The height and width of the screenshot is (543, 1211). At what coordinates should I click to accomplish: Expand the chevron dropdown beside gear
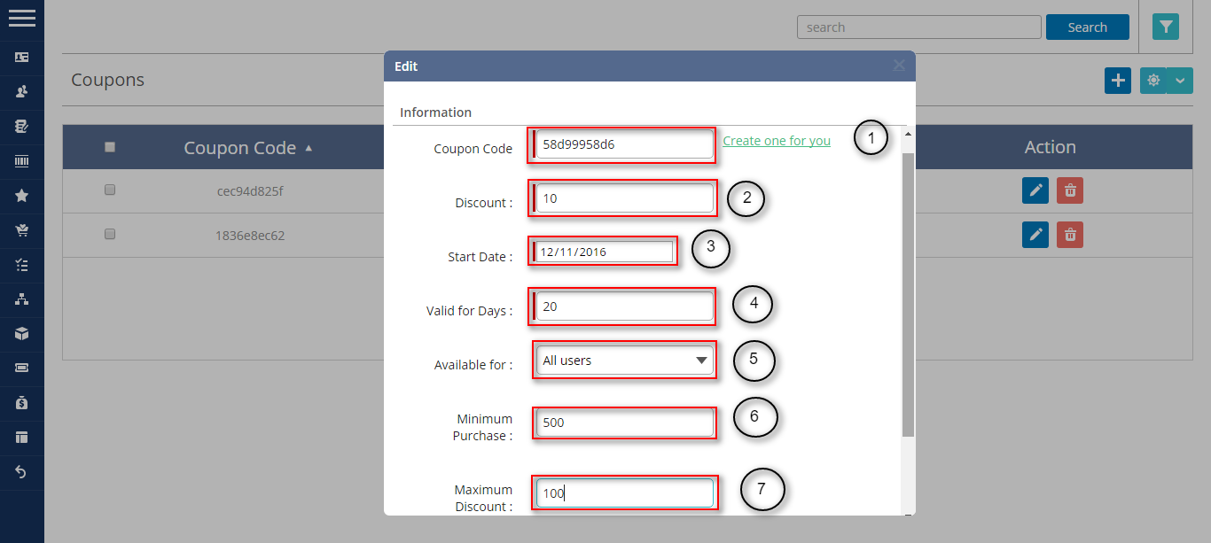tap(1180, 81)
